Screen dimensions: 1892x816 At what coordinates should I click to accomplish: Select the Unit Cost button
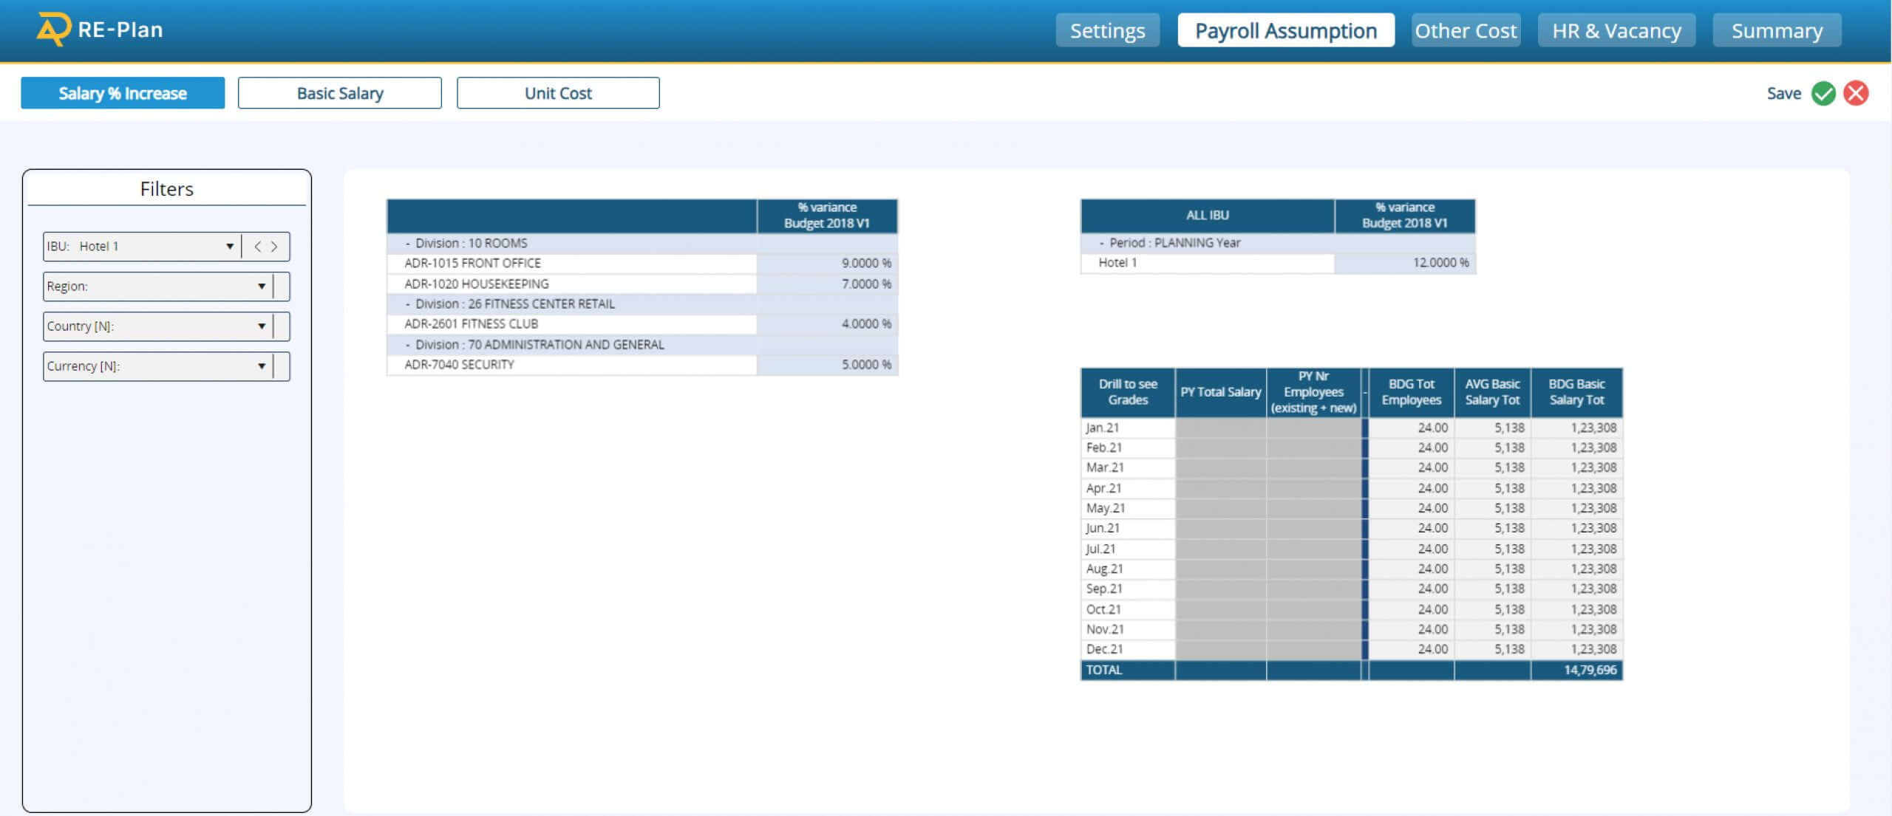click(x=557, y=94)
